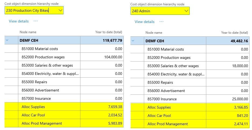The image size is (252, 130).
Task: Click the 104,000.00 production wages value
Action: (x=113, y=57)
